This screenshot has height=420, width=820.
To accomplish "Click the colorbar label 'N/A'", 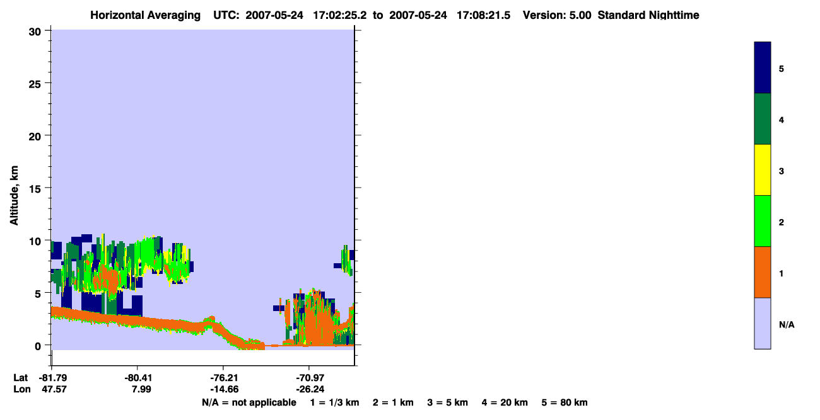I will 787,324.
